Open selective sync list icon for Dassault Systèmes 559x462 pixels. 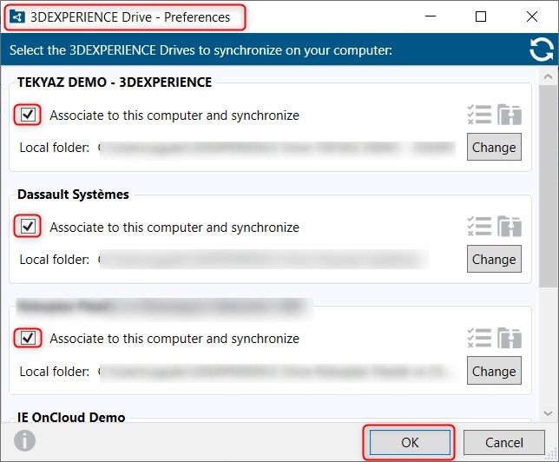479,226
